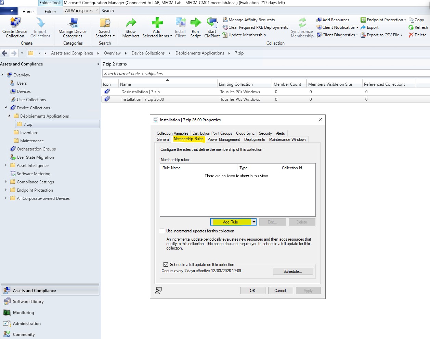Open the Deployments tab in Properties
This screenshot has width=430, height=339.
(x=255, y=139)
